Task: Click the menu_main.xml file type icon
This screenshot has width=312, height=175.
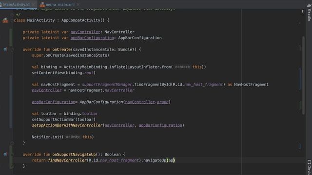Action: click(x=42, y=4)
